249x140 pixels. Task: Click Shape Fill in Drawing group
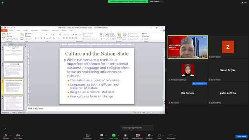[x=132, y=34]
